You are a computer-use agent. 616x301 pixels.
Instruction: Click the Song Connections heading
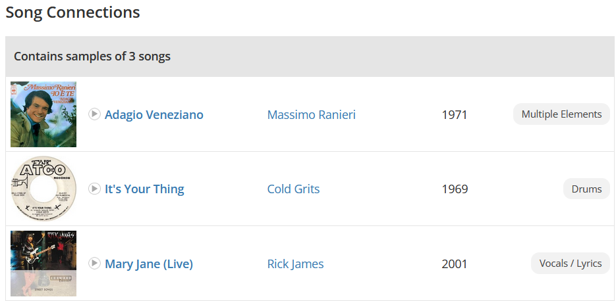tap(72, 12)
